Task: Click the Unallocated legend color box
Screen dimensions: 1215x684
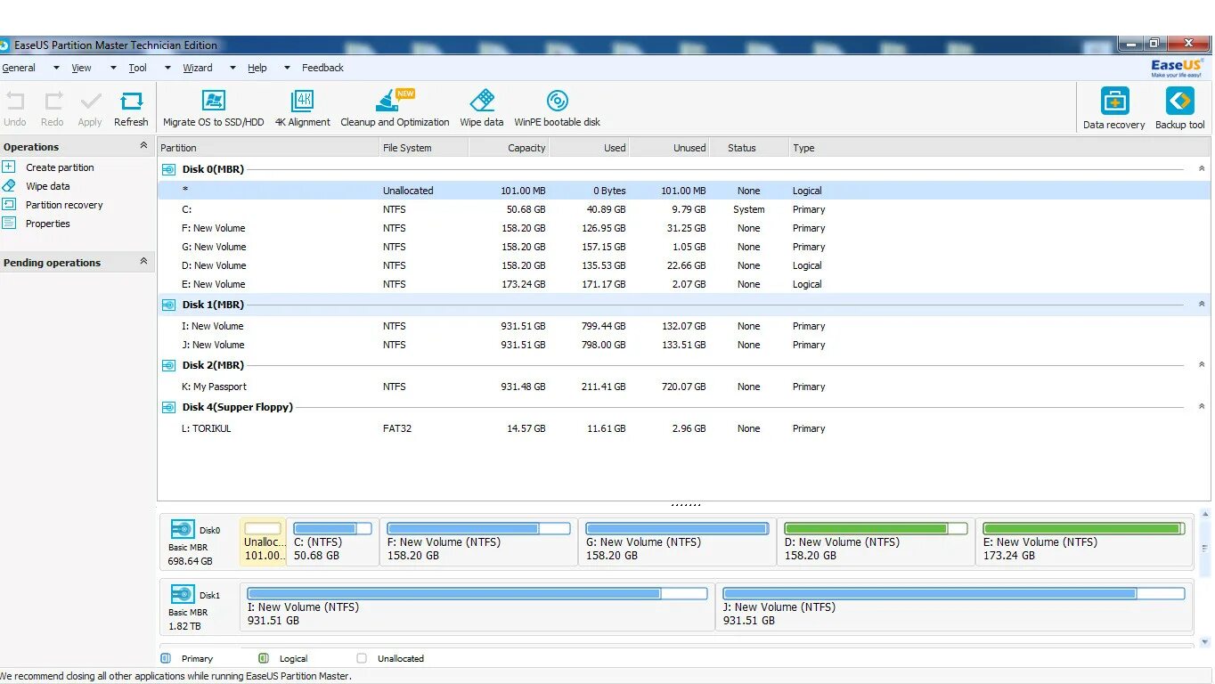Action: coord(362,658)
